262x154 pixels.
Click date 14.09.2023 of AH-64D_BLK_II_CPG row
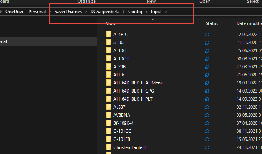coord(247,91)
